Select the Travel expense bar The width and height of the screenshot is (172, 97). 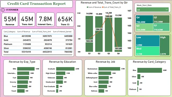coord(21,91)
